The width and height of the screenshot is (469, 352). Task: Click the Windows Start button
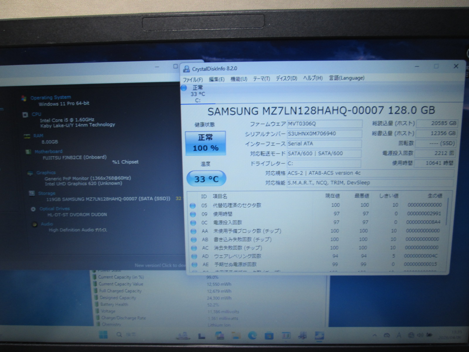pyautogui.click(x=103, y=334)
